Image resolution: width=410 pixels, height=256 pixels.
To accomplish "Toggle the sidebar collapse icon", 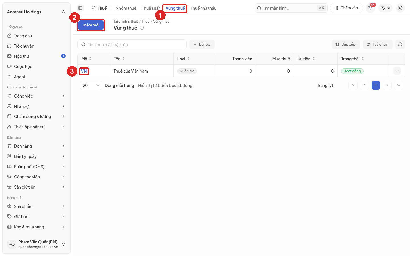I will coord(80,8).
